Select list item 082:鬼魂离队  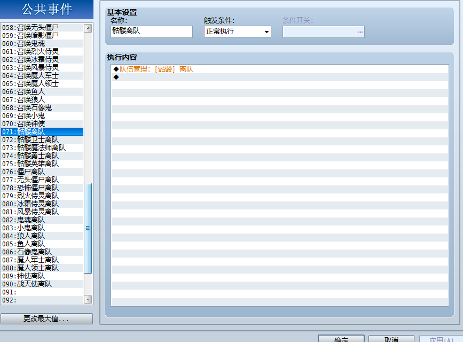[x=42, y=220]
